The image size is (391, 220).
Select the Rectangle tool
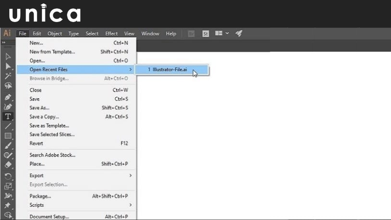click(x=8, y=136)
